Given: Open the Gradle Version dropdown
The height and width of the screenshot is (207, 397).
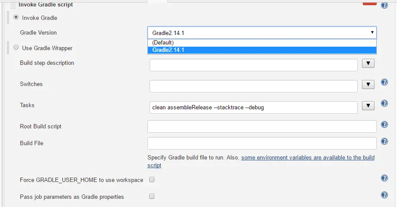Looking at the screenshot, I should pos(262,33).
